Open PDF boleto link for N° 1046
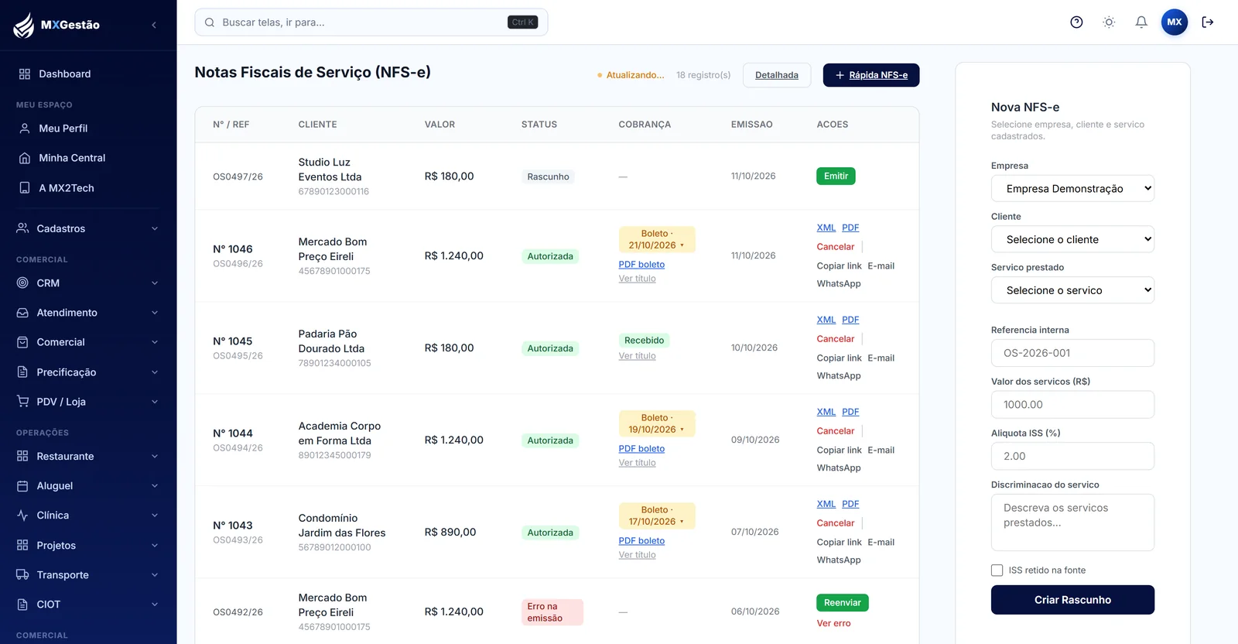1238x644 pixels. [x=641, y=265]
